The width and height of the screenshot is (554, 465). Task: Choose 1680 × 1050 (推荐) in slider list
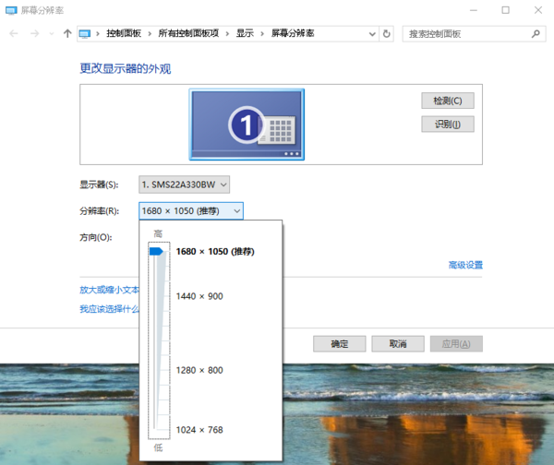(215, 251)
